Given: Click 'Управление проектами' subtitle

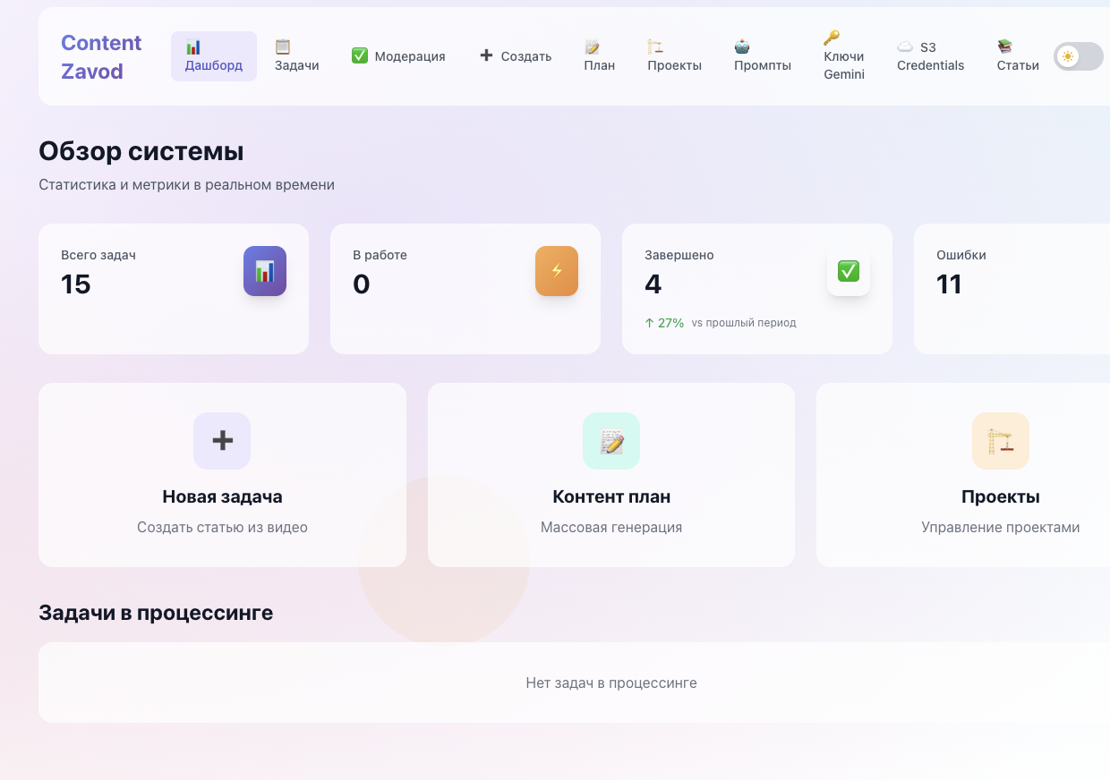Looking at the screenshot, I should (x=1001, y=528).
